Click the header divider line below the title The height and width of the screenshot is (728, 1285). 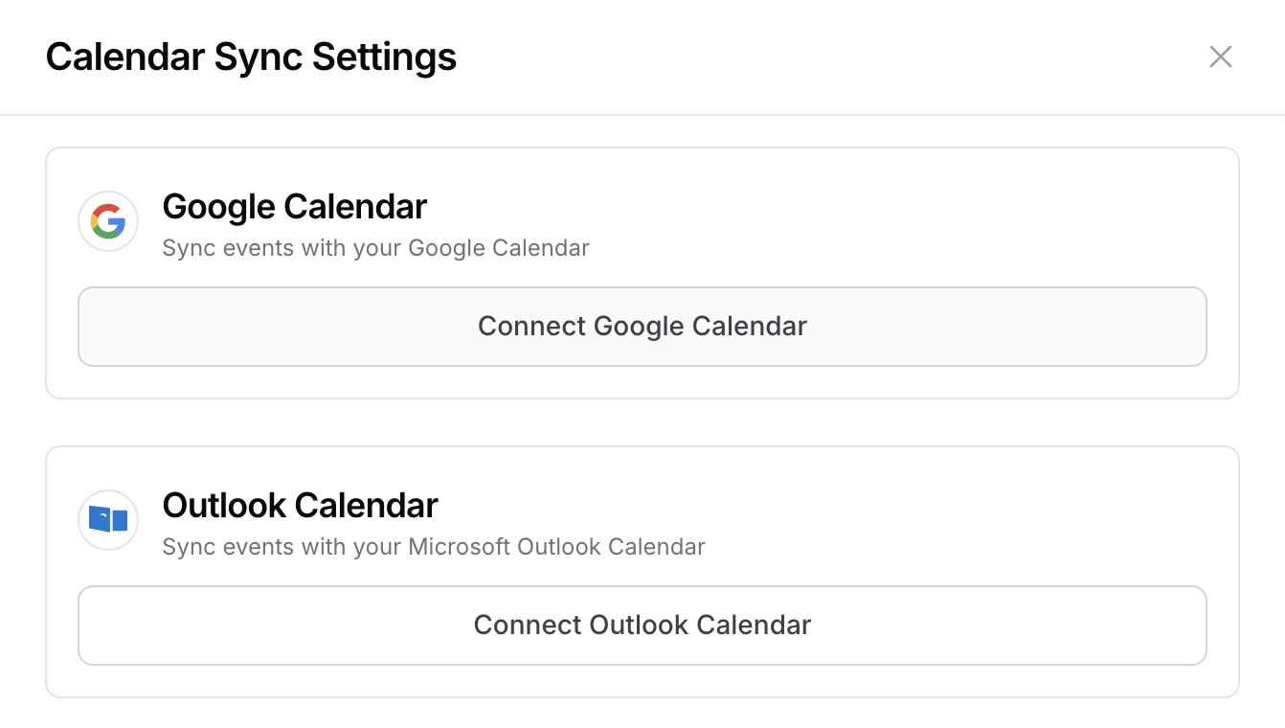pos(642,115)
